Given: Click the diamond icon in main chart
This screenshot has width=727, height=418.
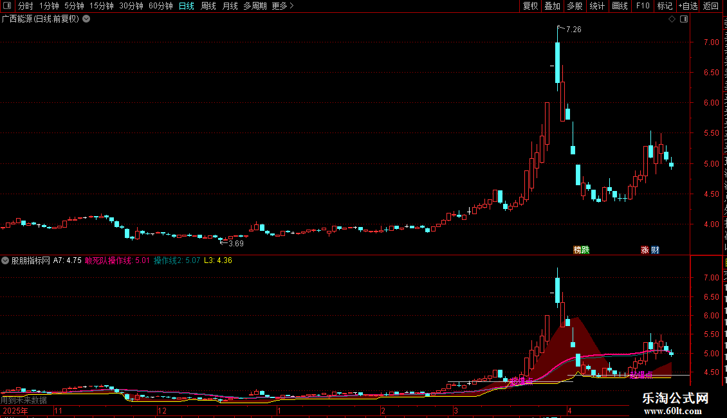Looking at the screenshot, I should (672, 19).
